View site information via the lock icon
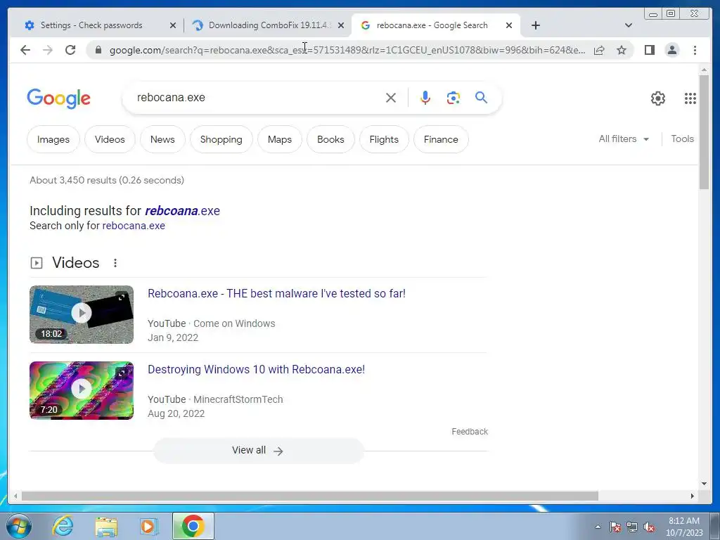720x540 pixels. click(98, 50)
